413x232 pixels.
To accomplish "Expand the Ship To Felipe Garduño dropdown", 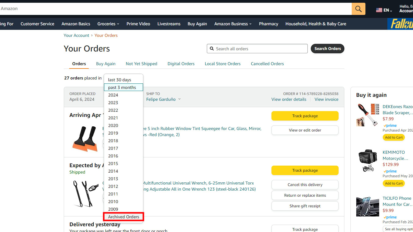I will 163,99.
